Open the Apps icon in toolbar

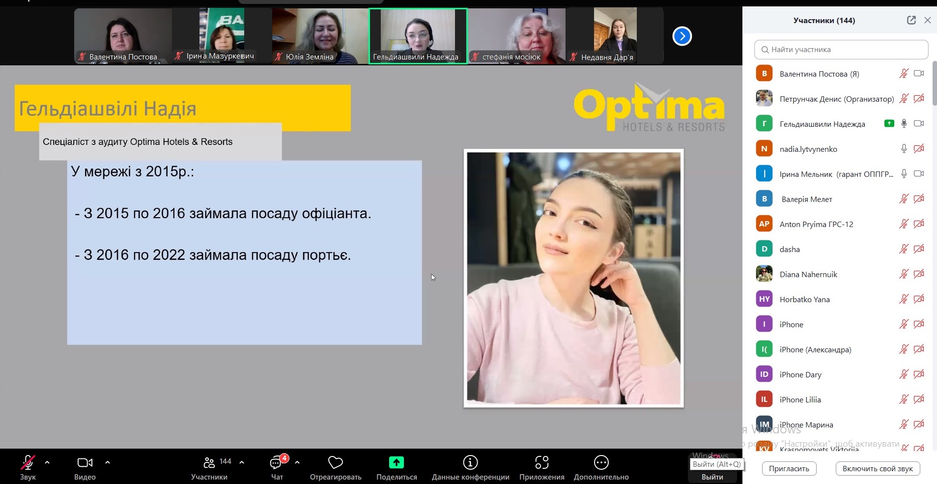click(541, 463)
